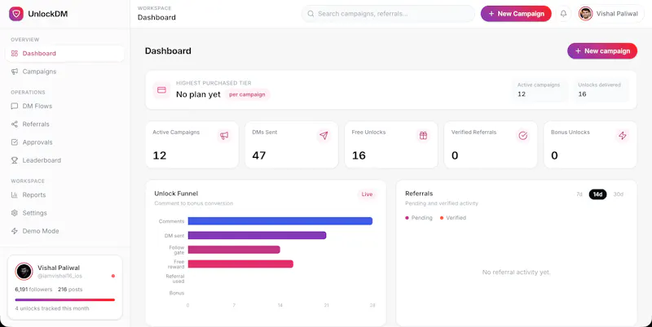This screenshot has width=652, height=327.
Task: Click the unlocks tracked progress bar
Action: coord(65,299)
